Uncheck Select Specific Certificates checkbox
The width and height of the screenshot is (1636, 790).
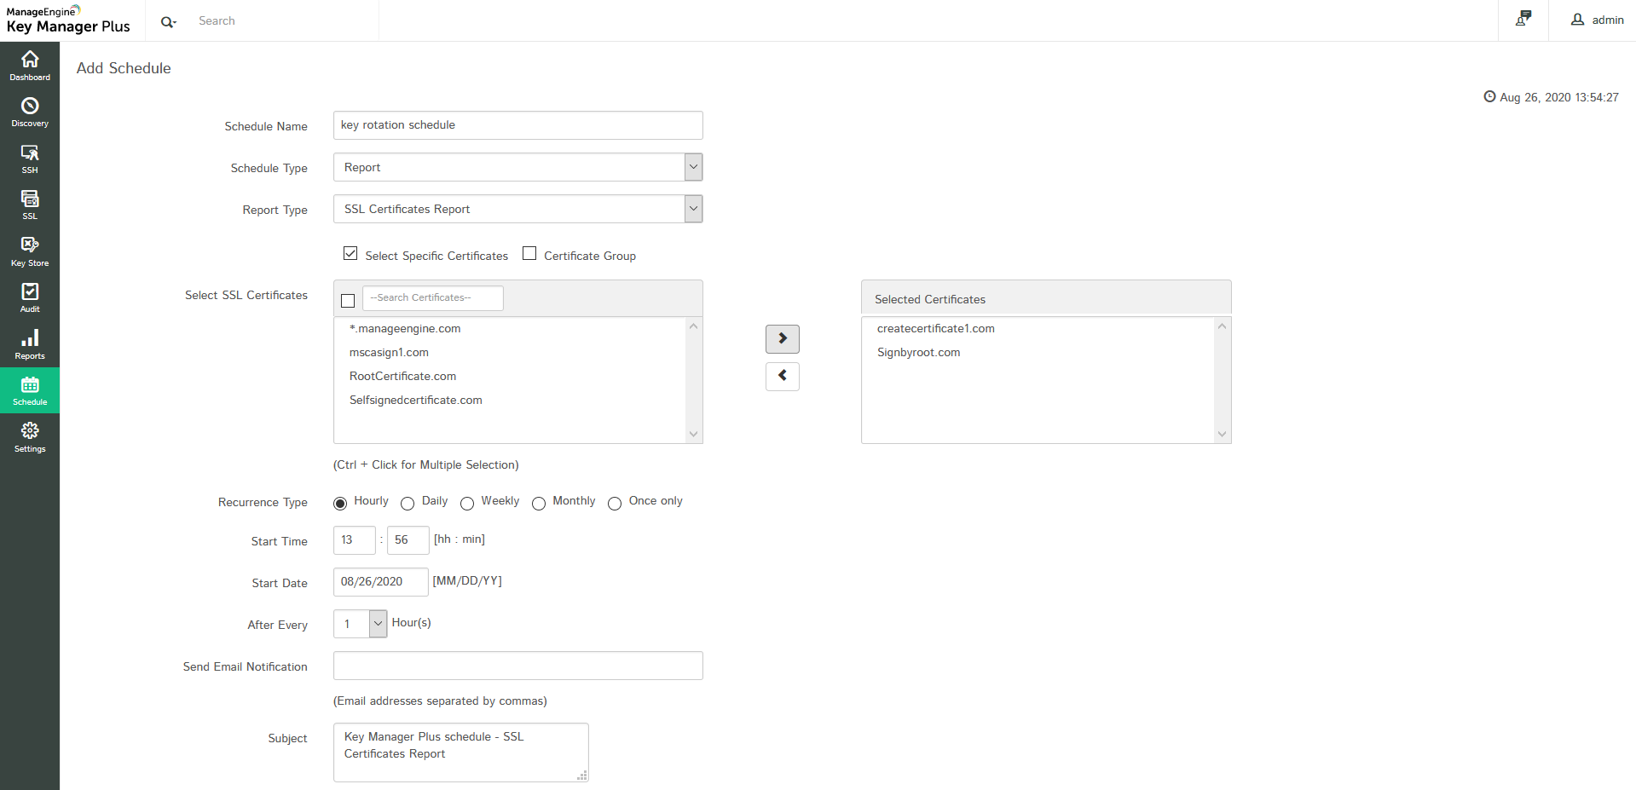(350, 254)
